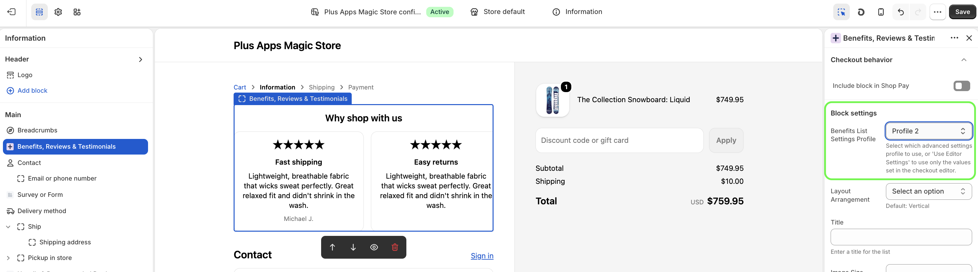Click the exit editor icon
Viewport: 978px width, 272px height.
coord(11,12)
